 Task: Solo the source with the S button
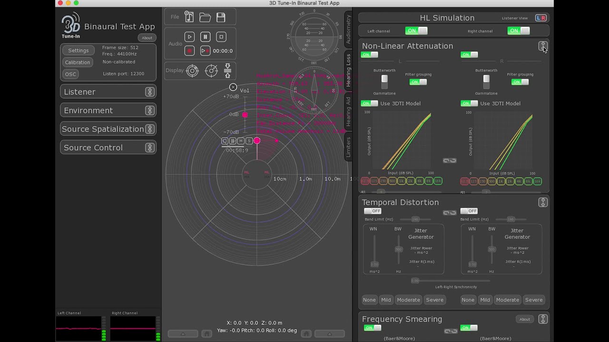coord(249,141)
